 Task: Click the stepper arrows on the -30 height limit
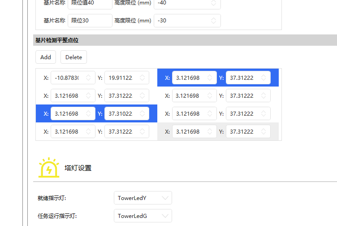(x=214, y=21)
